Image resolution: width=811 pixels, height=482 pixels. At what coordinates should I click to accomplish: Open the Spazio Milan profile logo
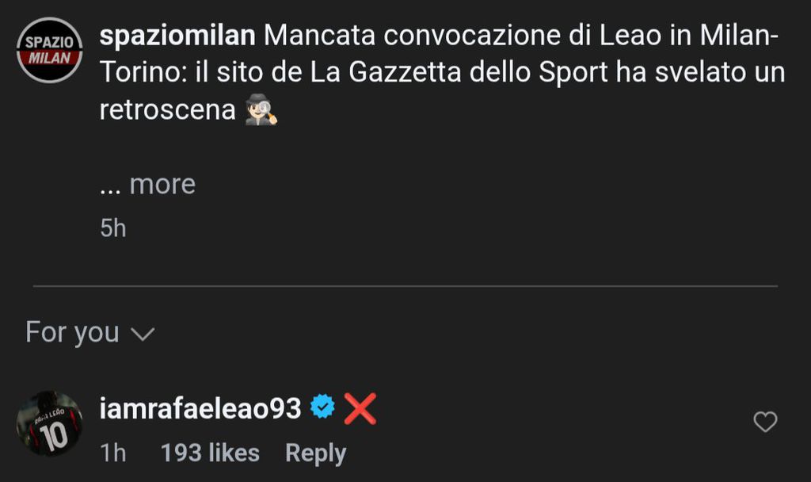tap(50, 50)
